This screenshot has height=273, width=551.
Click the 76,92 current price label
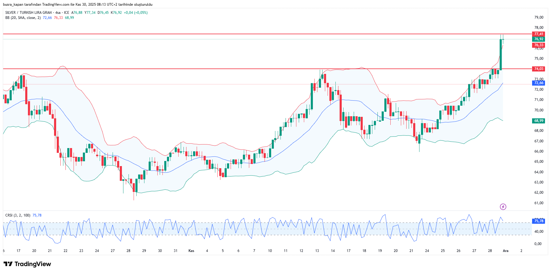tap(538, 39)
